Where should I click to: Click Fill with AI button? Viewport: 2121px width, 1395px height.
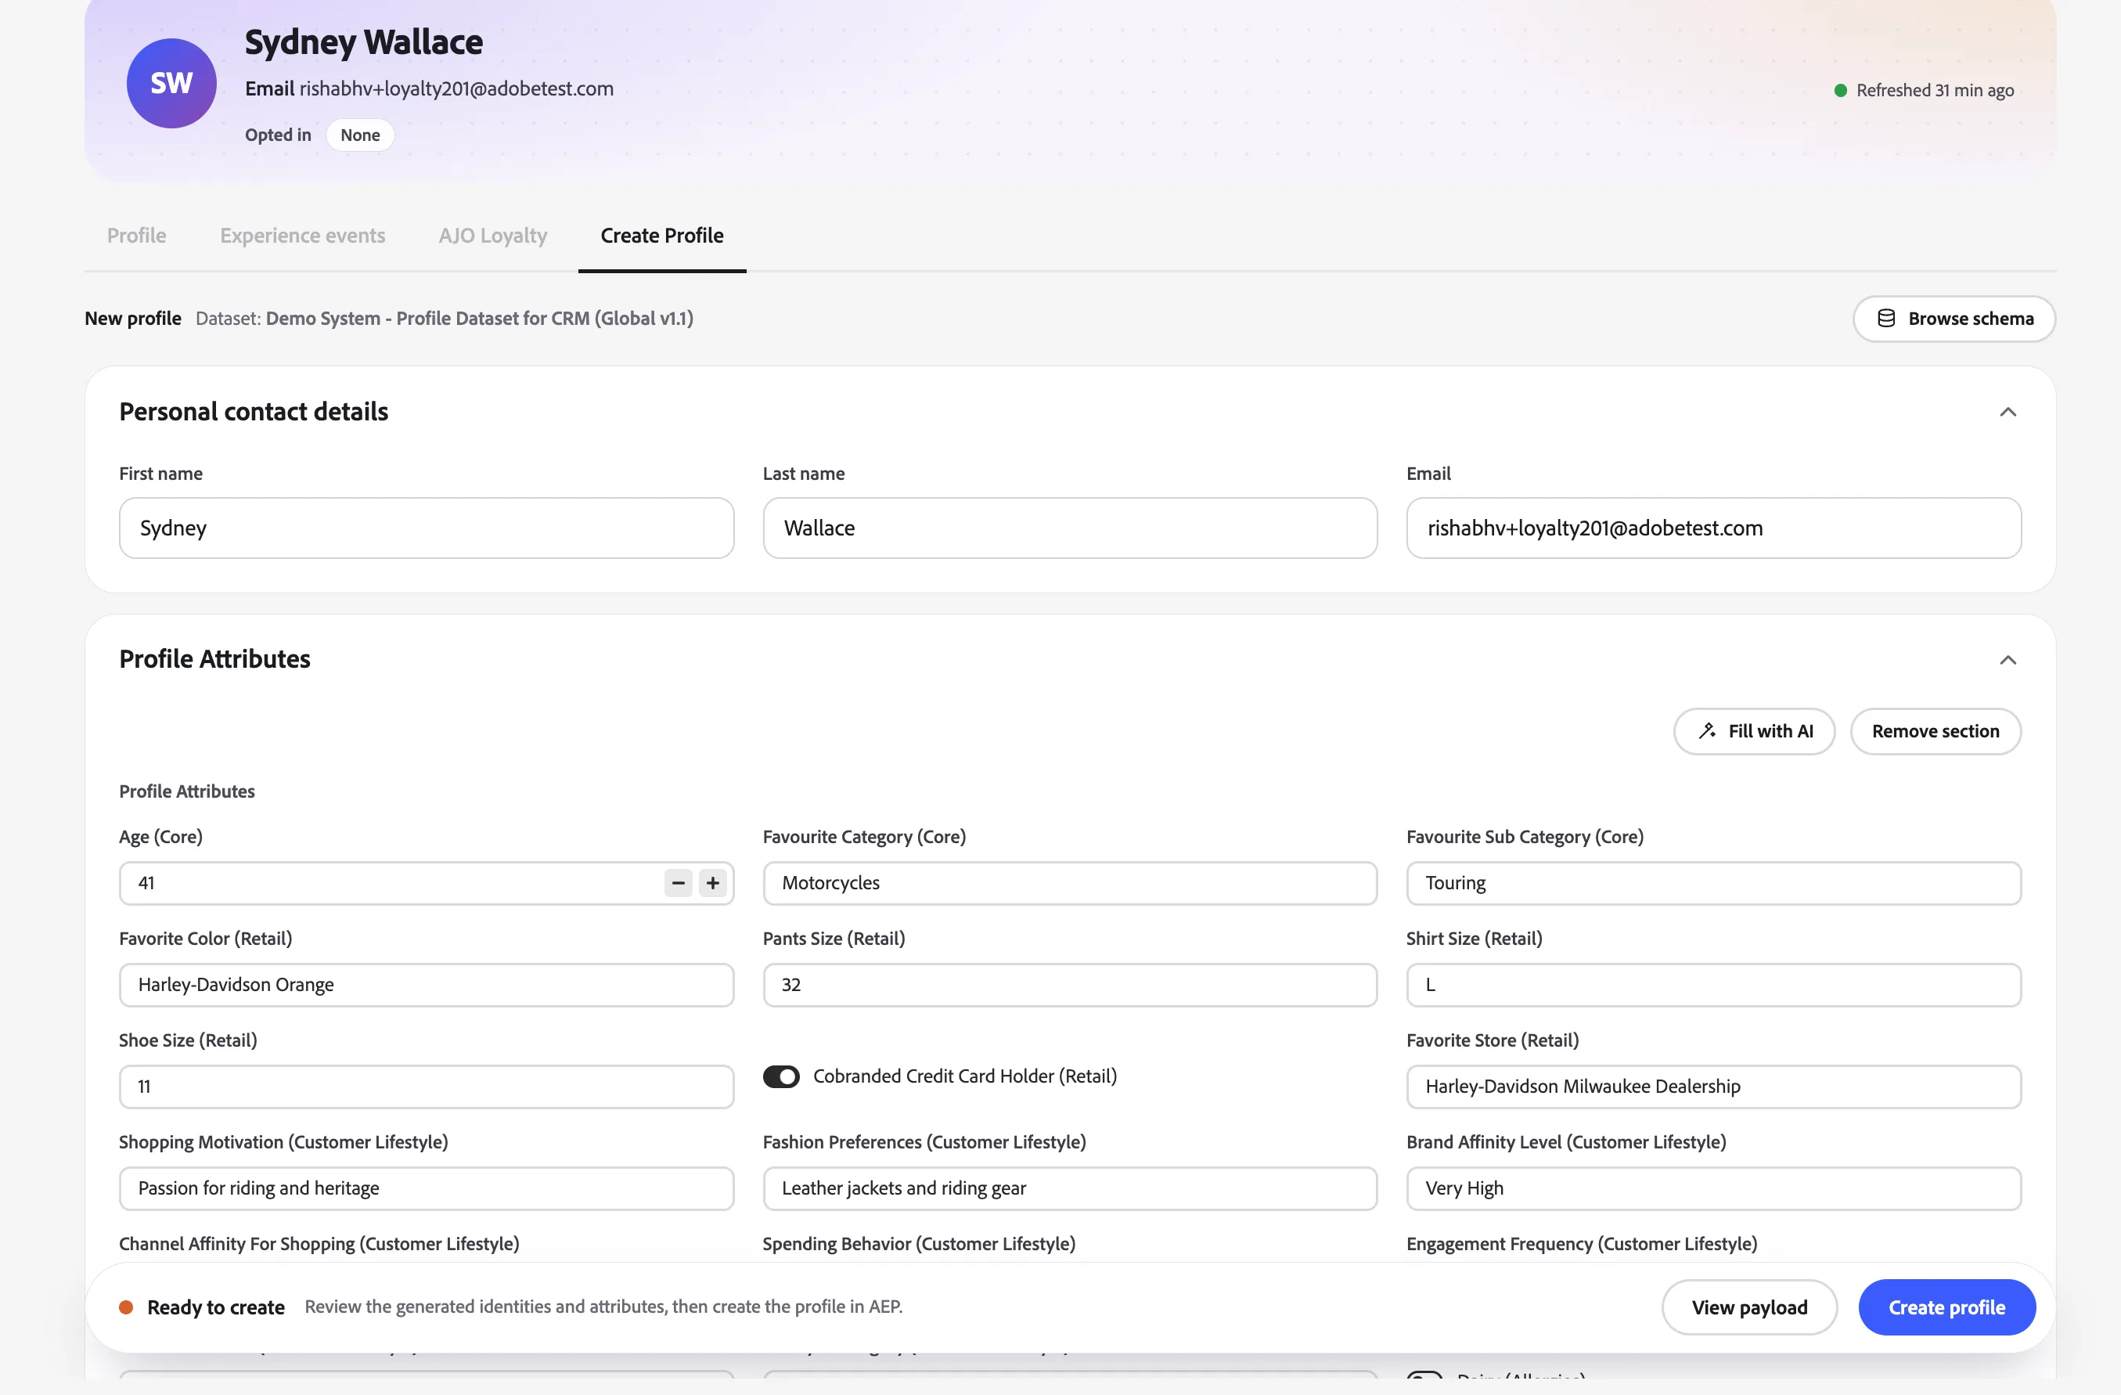tap(1754, 731)
